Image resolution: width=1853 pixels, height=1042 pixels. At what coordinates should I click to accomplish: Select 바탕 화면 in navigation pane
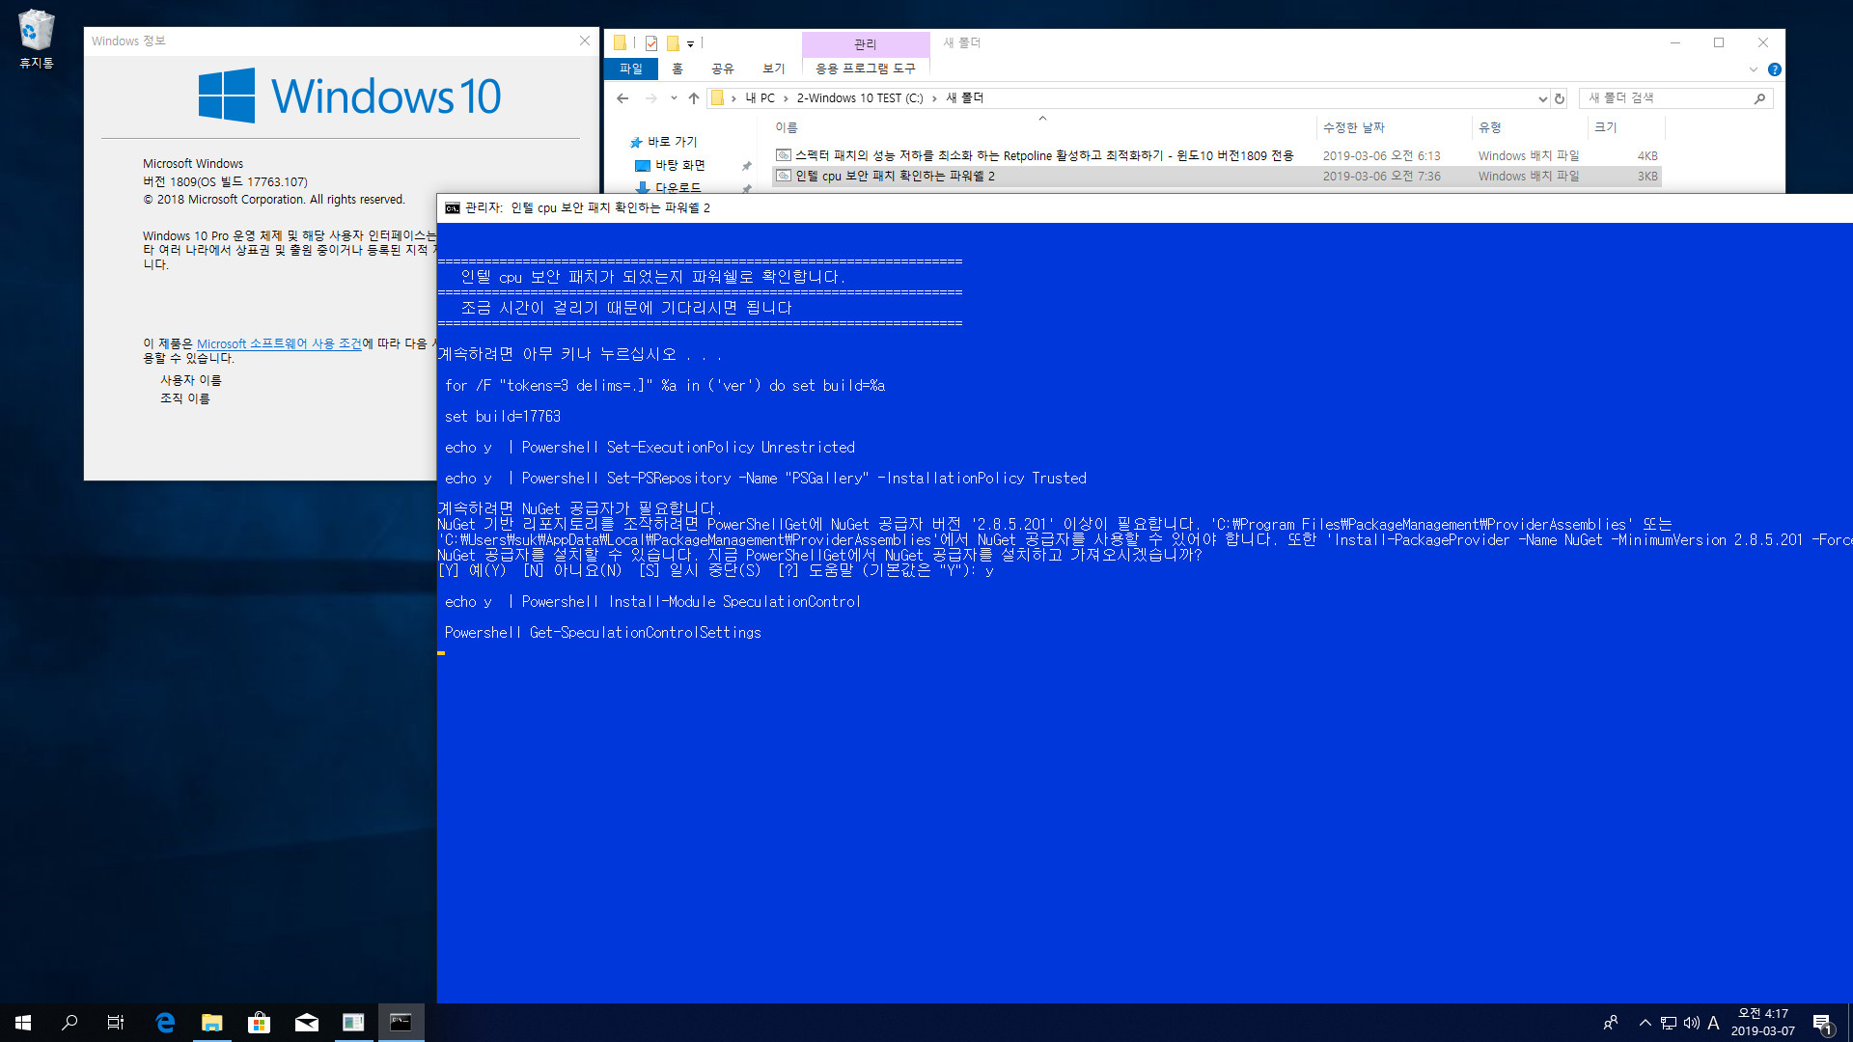point(679,165)
